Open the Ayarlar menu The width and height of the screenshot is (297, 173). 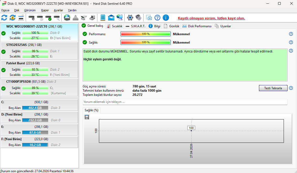pyautogui.click(x=58, y=10)
